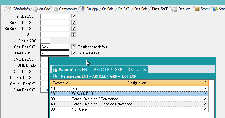Select the Ori.SsT. tab
The width and height of the screenshot is (225, 118).
point(124,9)
